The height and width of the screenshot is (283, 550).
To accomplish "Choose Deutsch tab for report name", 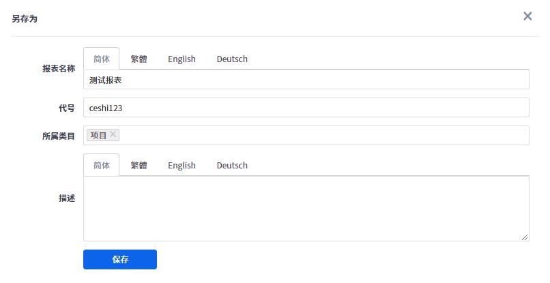I will tap(232, 59).
